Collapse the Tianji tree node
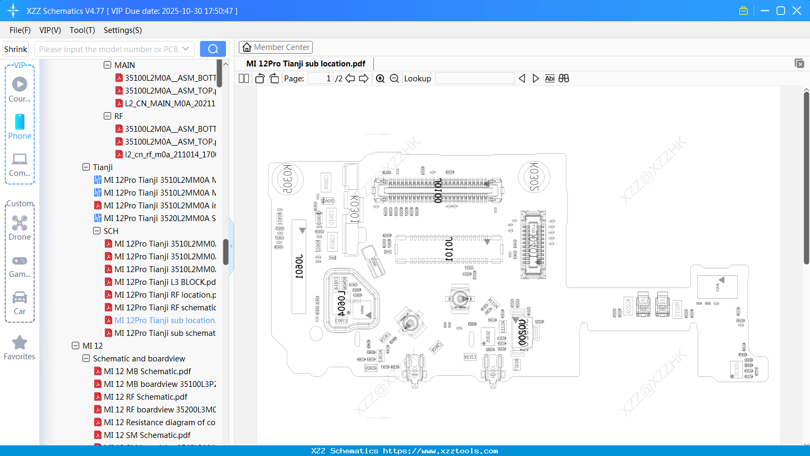 [x=86, y=167]
